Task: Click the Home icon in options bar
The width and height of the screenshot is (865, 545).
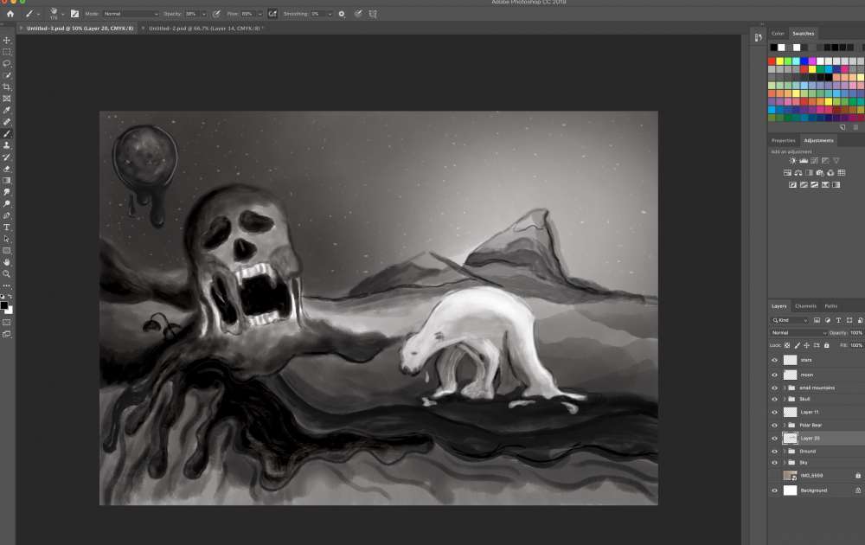Action: pyautogui.click(x=10, y=14)
